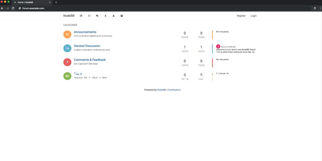Click 'Announcements regarding our community' description

pyautogui.click(x=93, y=36)
